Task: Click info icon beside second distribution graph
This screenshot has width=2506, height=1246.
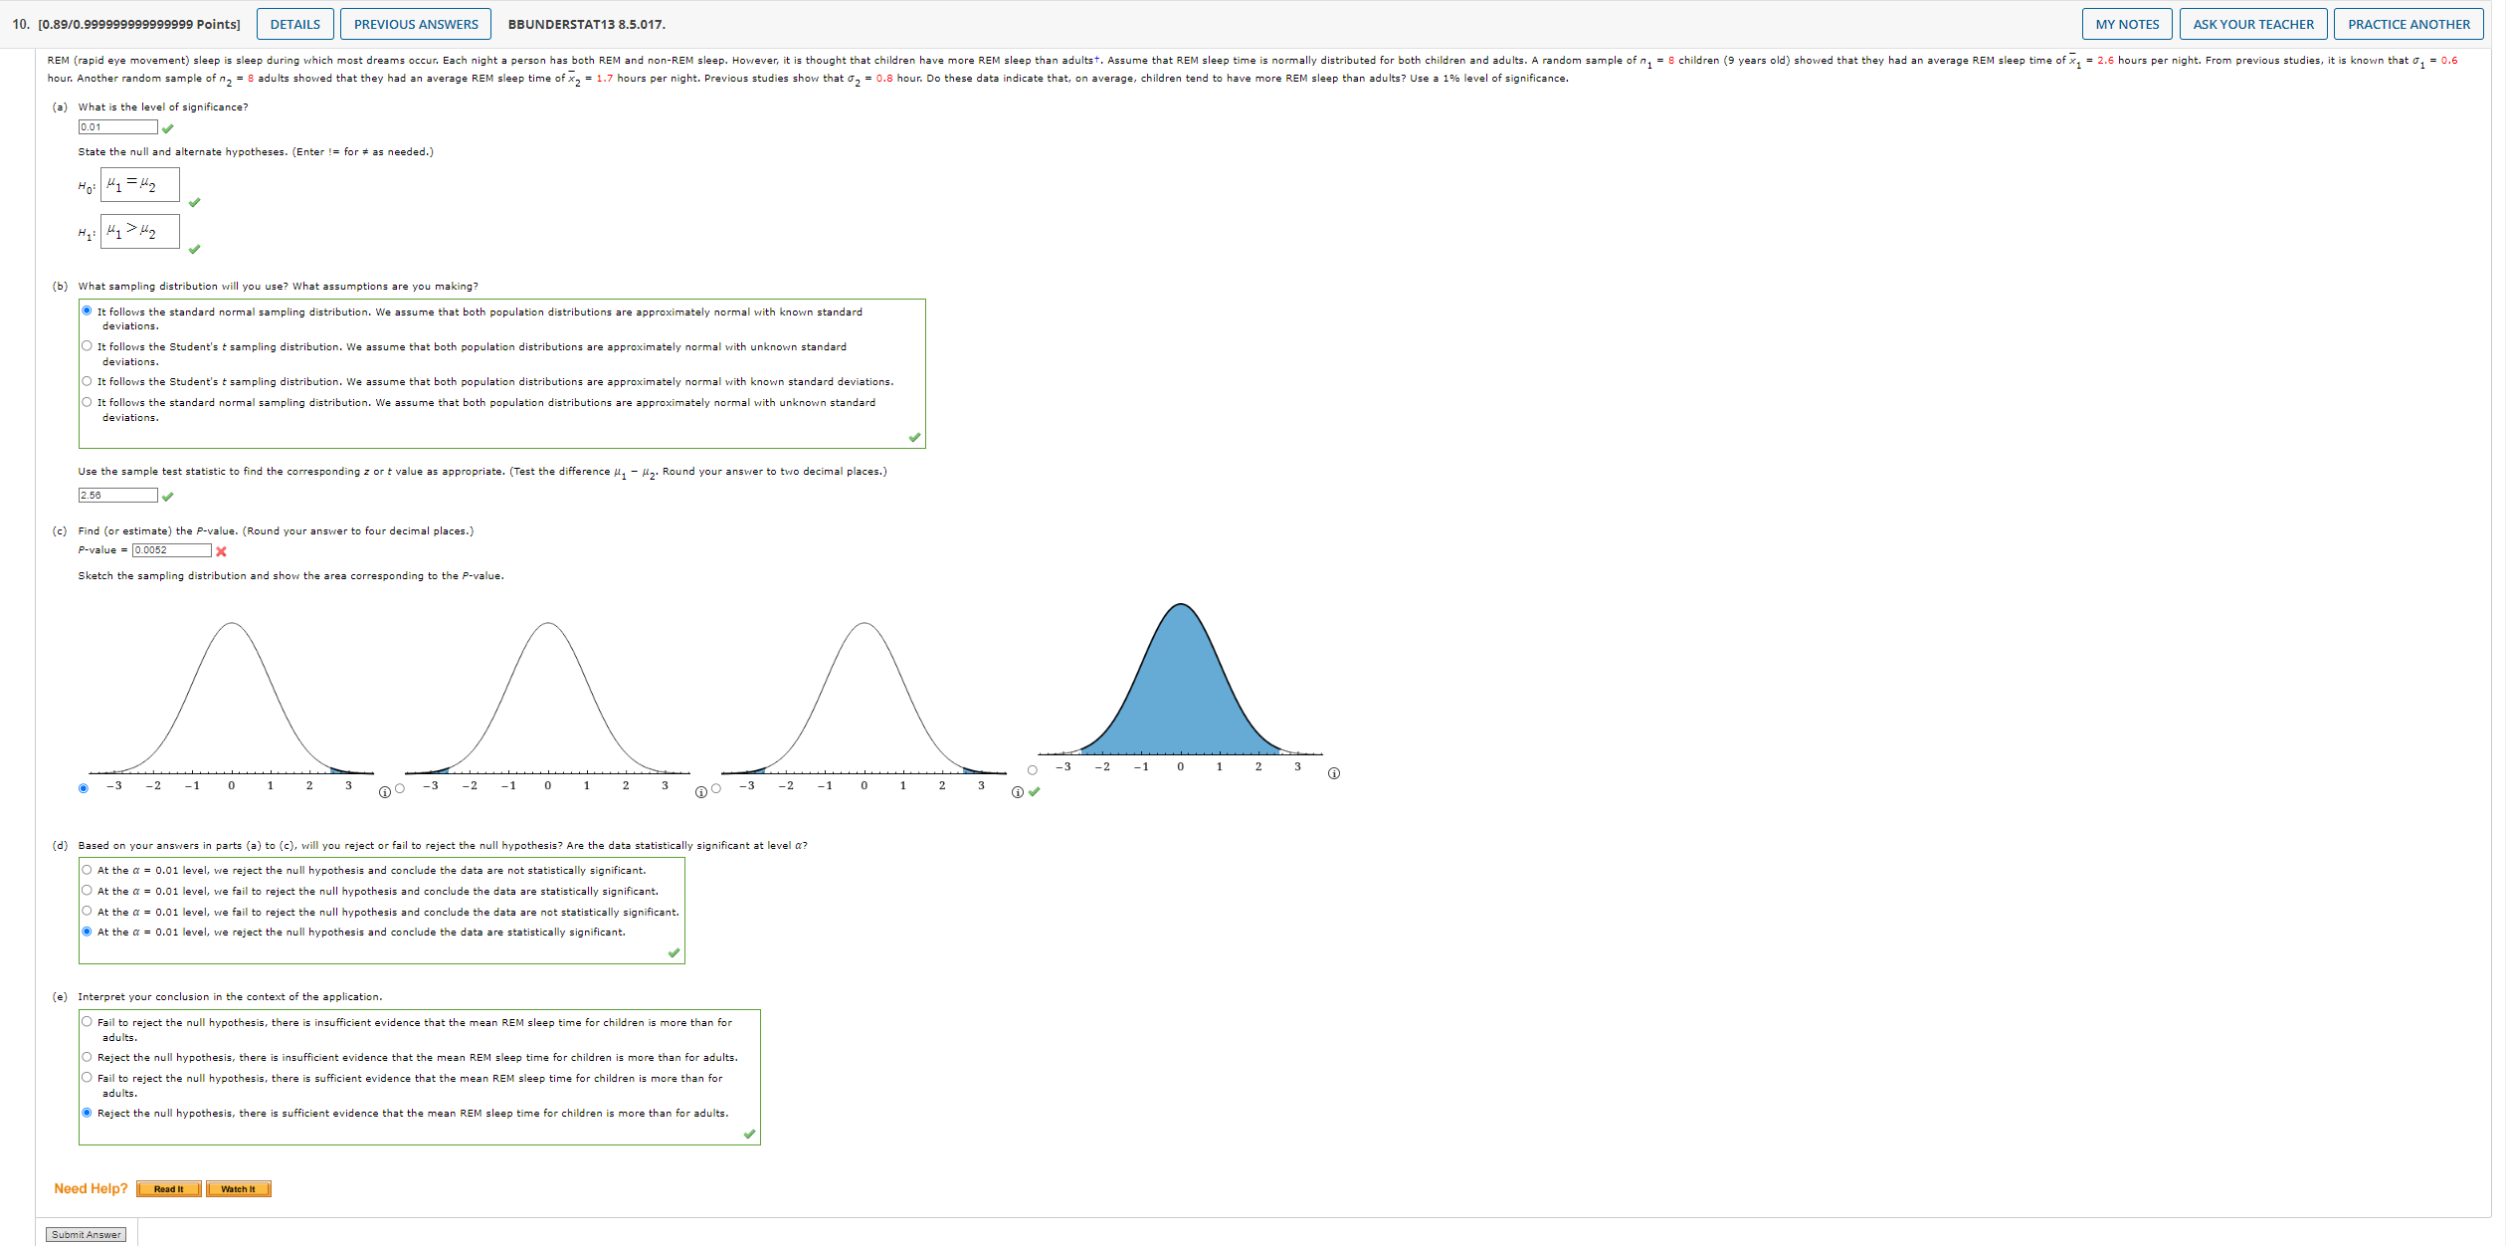Action: [700, 794]
